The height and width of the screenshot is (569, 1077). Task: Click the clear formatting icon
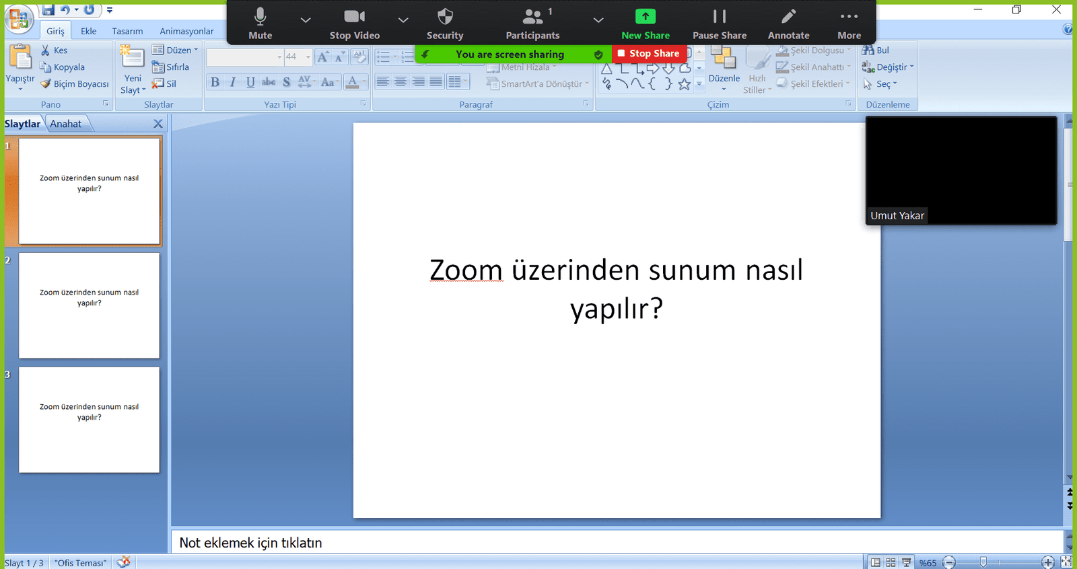click(x=359, y=57)
